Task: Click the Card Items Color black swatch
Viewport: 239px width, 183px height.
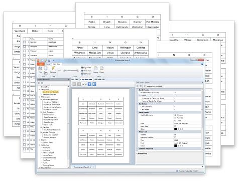Action: [176, 129]
